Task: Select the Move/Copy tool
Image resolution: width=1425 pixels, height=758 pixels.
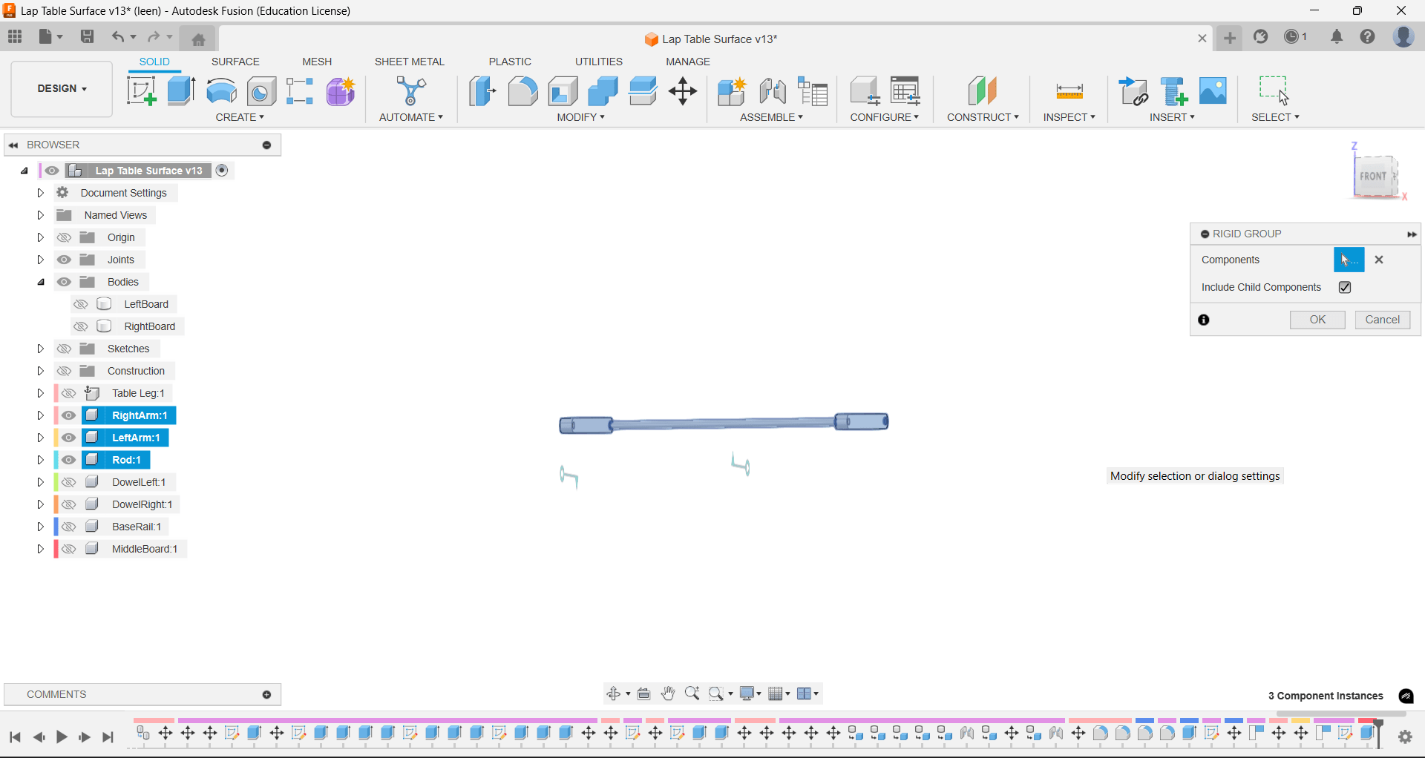Action: coord(683,91)
